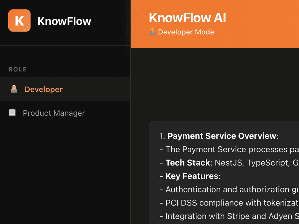Click the Developer Mode label in header
The height and width of the screenshot is (224, 299).
(x=186, y=32)
